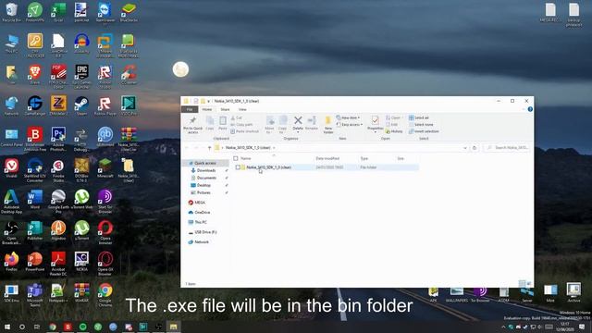This screenshot has width=592, height=333.
Task: Open the Windows Start button
Action: [x=7, y=327]
